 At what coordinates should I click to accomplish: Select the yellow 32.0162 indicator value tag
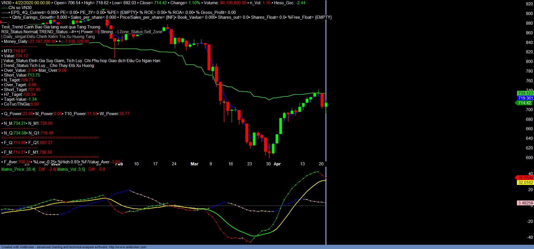525,183
